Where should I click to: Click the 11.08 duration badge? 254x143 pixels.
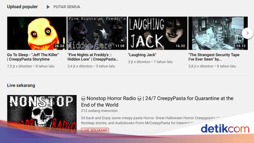(x=120, y=46)
